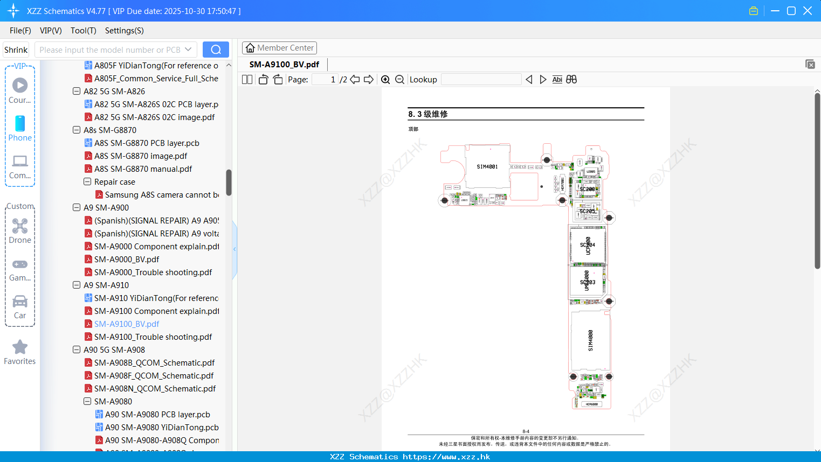Click the file tree vertical scrollbar
821x462 pixels.
point(229,183)
